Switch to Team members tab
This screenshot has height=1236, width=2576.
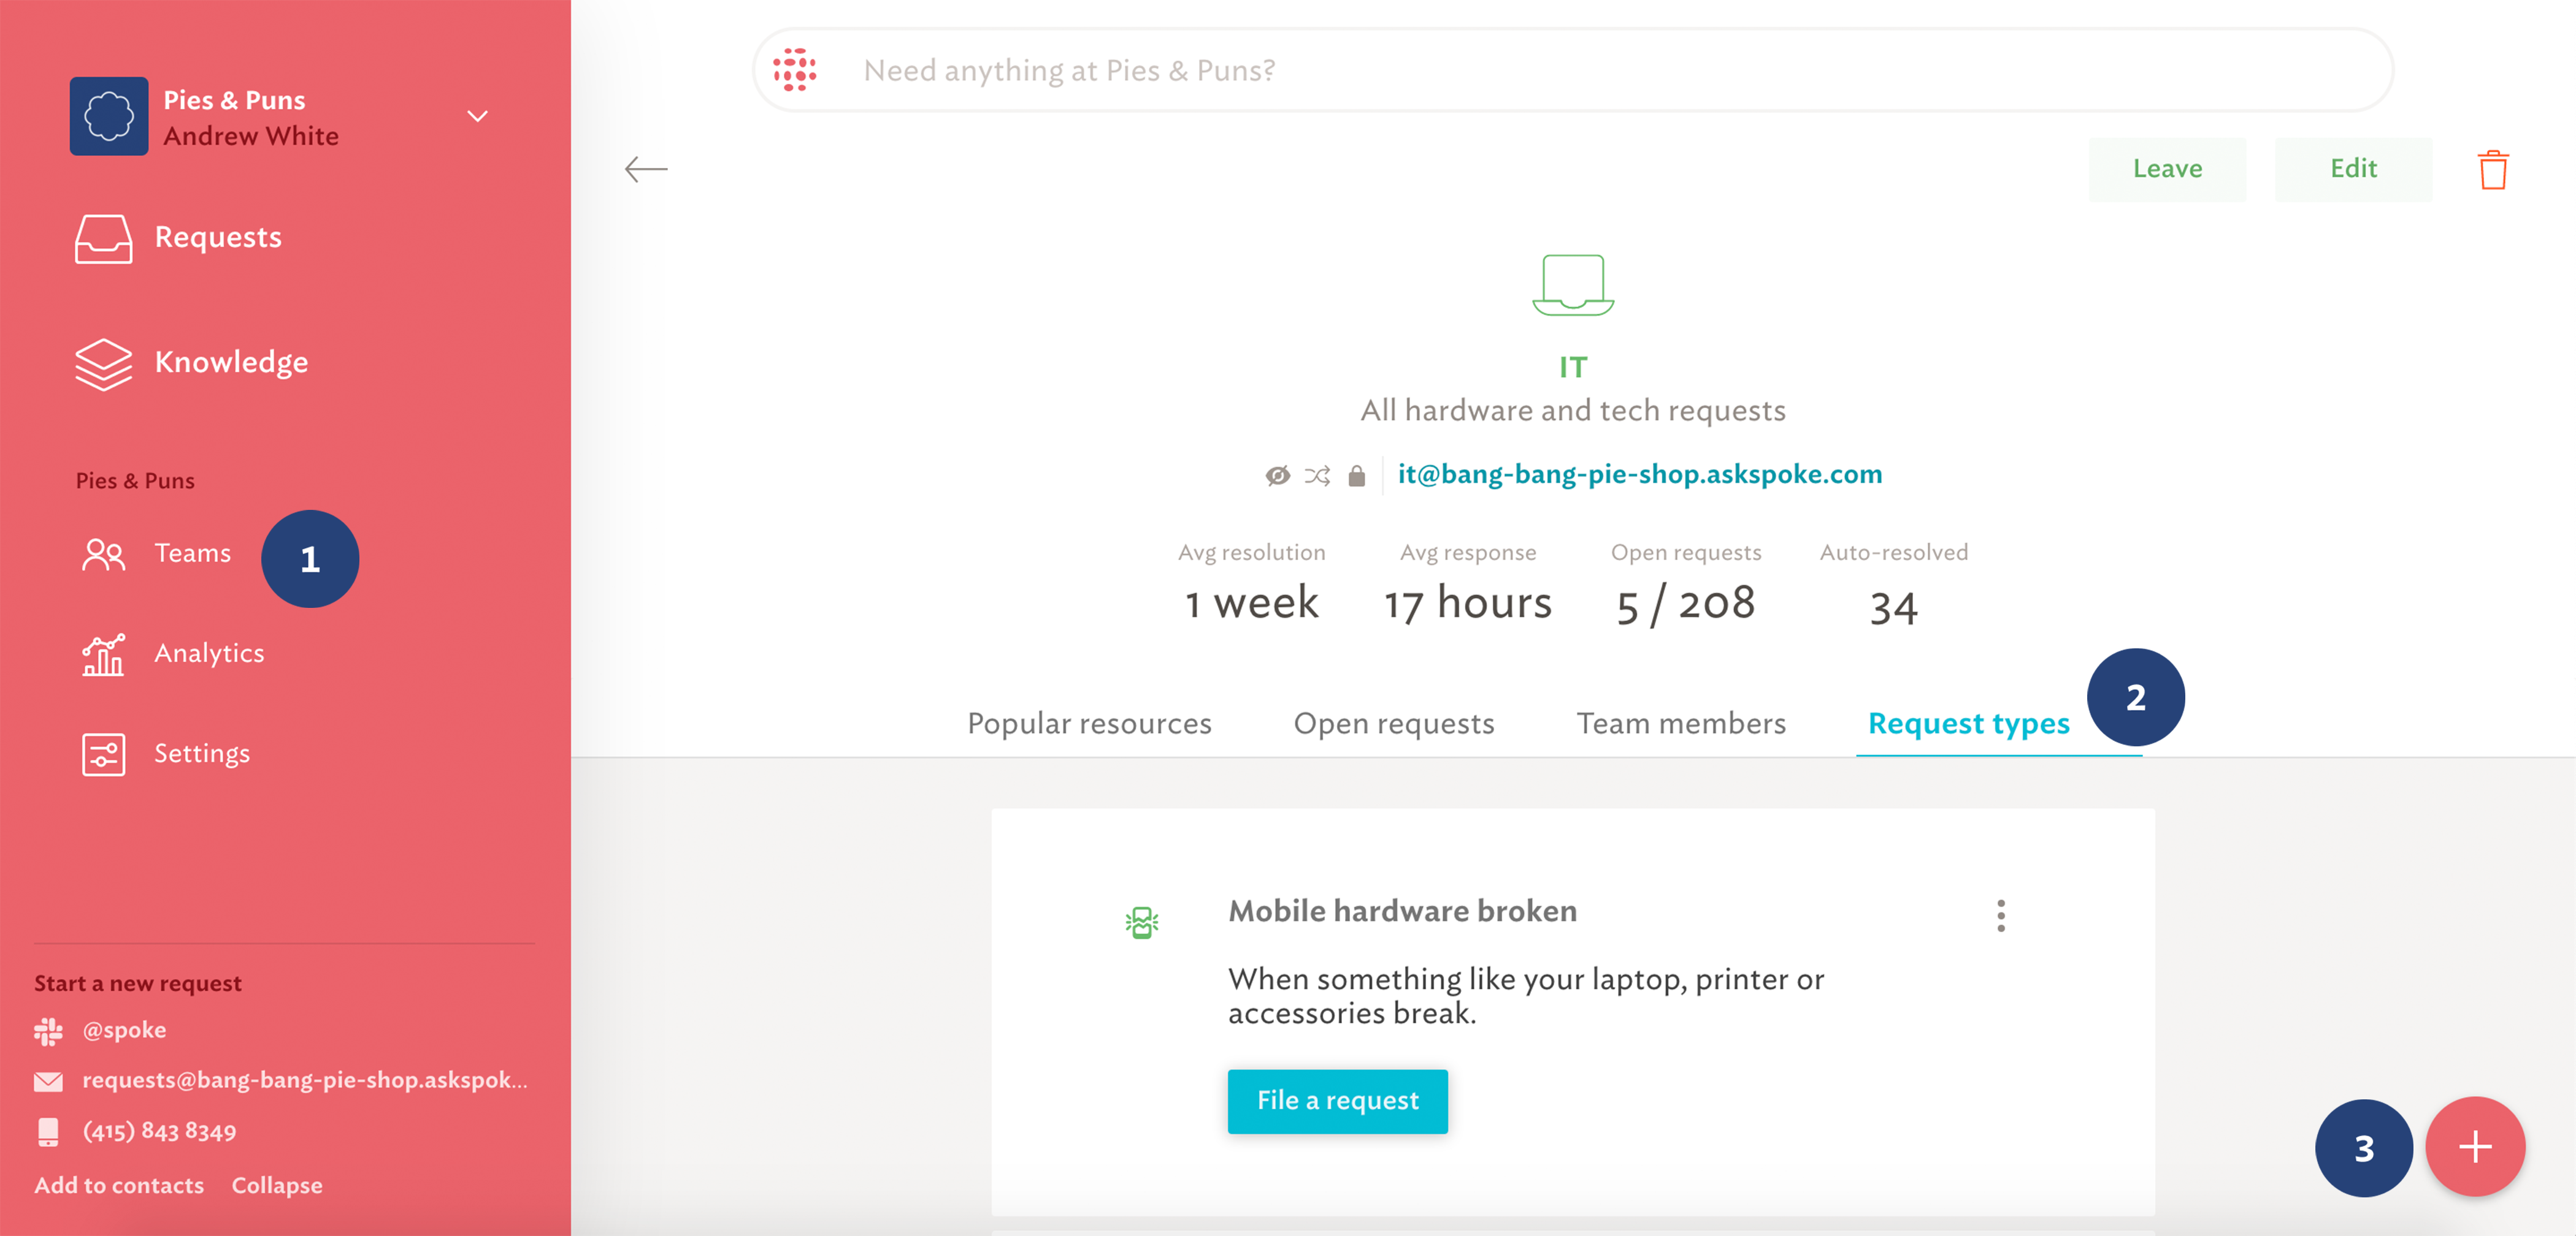tap(1681, 724)
